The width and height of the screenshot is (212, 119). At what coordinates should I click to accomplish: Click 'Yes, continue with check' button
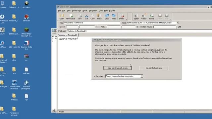(118, 68)
